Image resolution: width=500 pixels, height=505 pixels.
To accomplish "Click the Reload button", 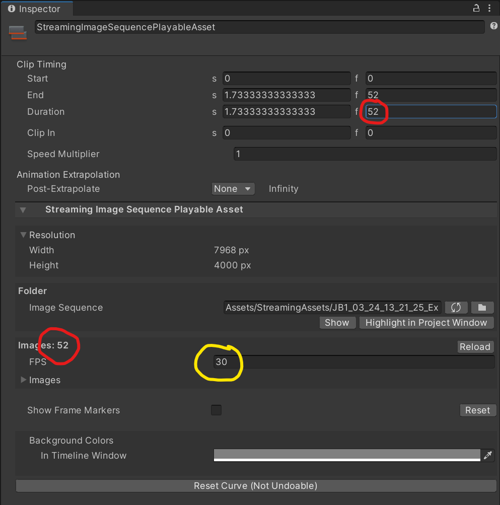I will (x=474, y=347).
